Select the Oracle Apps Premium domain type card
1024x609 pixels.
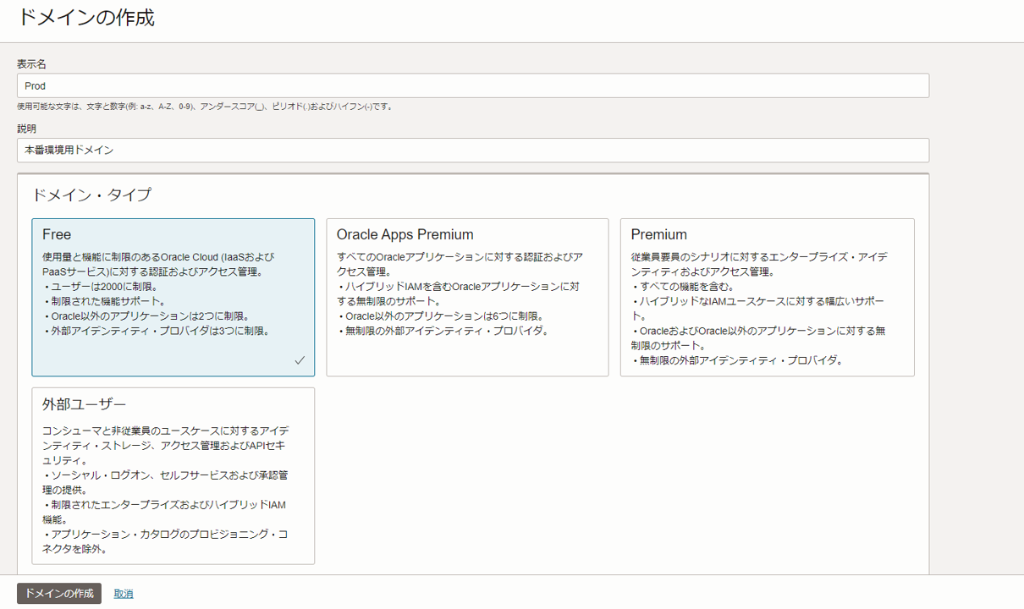click(467, 298)
